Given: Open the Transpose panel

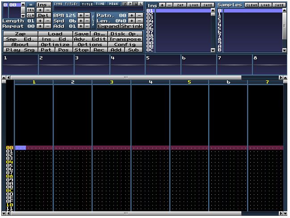Looking at the screenshot, I should 125,39.
